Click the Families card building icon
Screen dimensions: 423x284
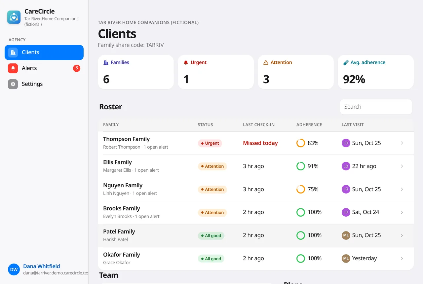point(106,62)
